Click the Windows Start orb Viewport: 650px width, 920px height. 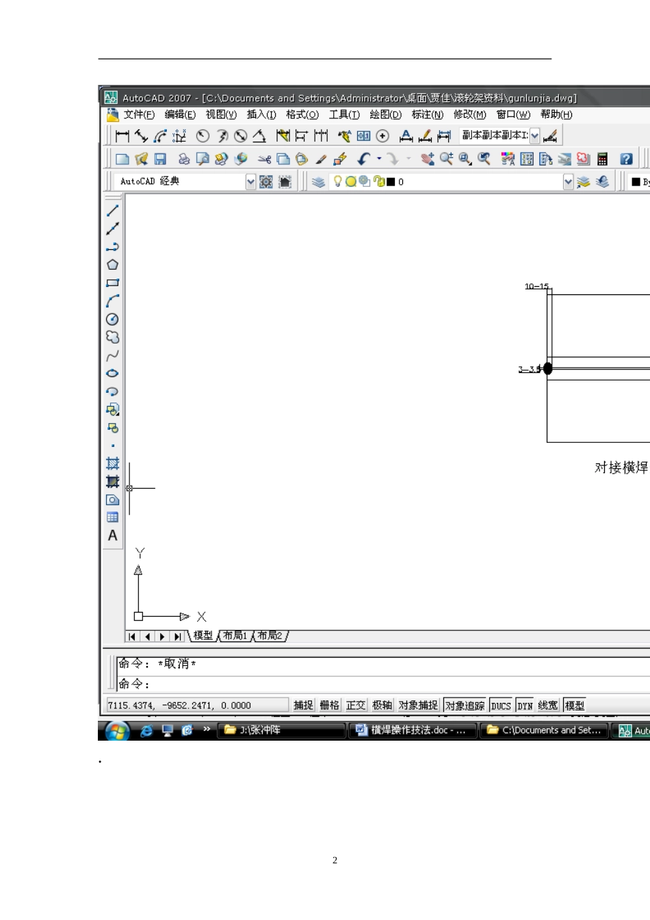pyautogui.click(x=118, y=731)
